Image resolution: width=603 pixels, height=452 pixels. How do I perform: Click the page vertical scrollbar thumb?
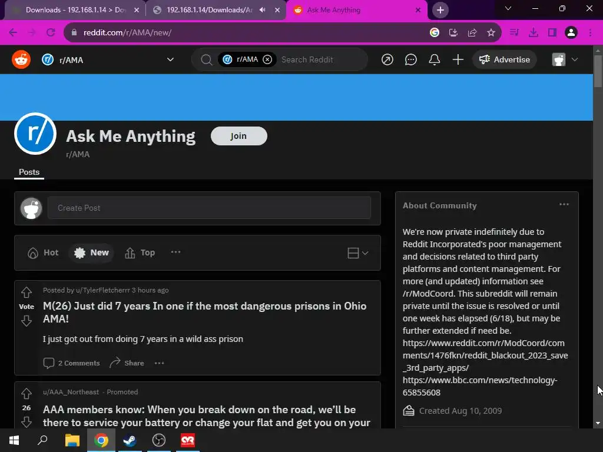click(598, 71)
